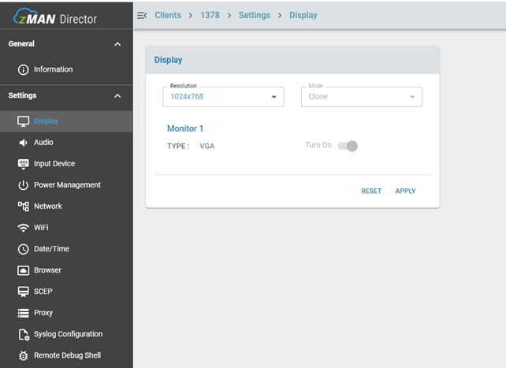The height and width of the screenshot is (368, 506).
Task: Open Browser settings in sidebar
Action: point(66,270)
